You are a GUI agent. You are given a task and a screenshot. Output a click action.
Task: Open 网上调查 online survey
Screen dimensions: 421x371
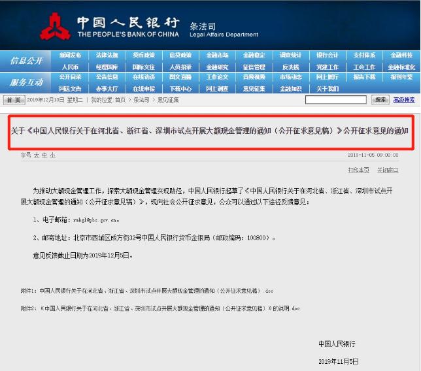tap(217, 89)
